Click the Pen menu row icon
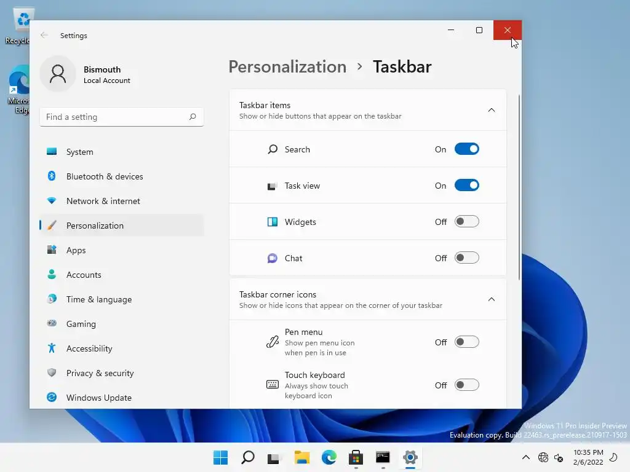Viewport: 630px width, 472px height. (x=273, y=342)
